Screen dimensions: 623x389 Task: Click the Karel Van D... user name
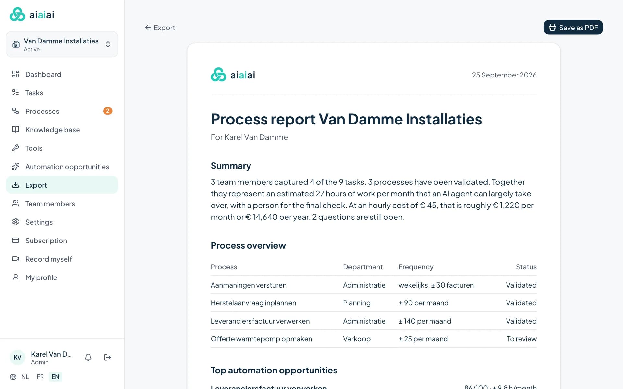pos(51,354)
